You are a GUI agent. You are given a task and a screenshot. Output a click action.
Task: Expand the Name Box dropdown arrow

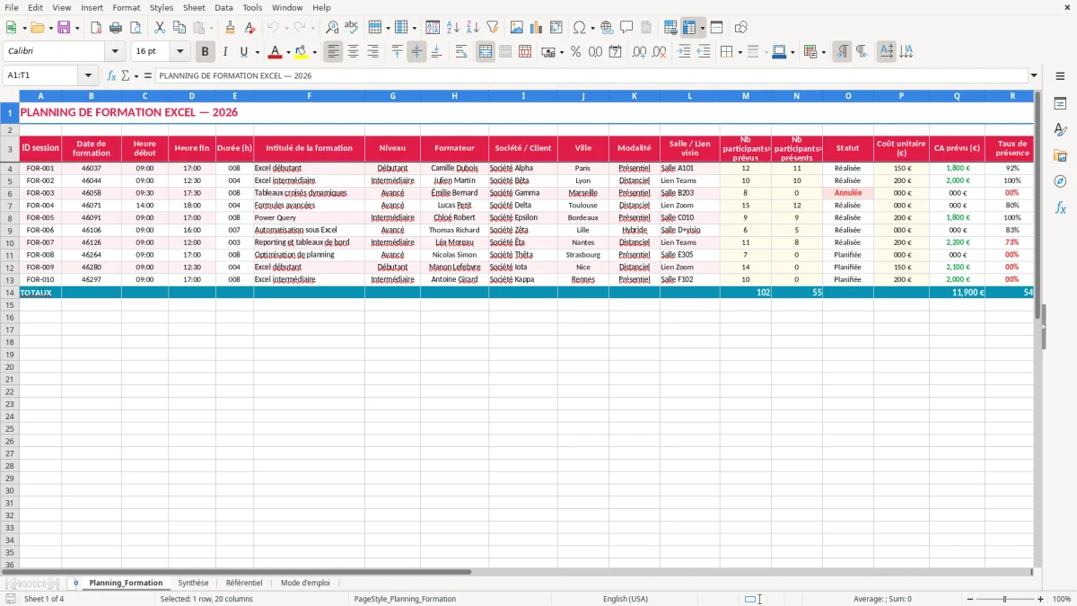click(88, 75)
